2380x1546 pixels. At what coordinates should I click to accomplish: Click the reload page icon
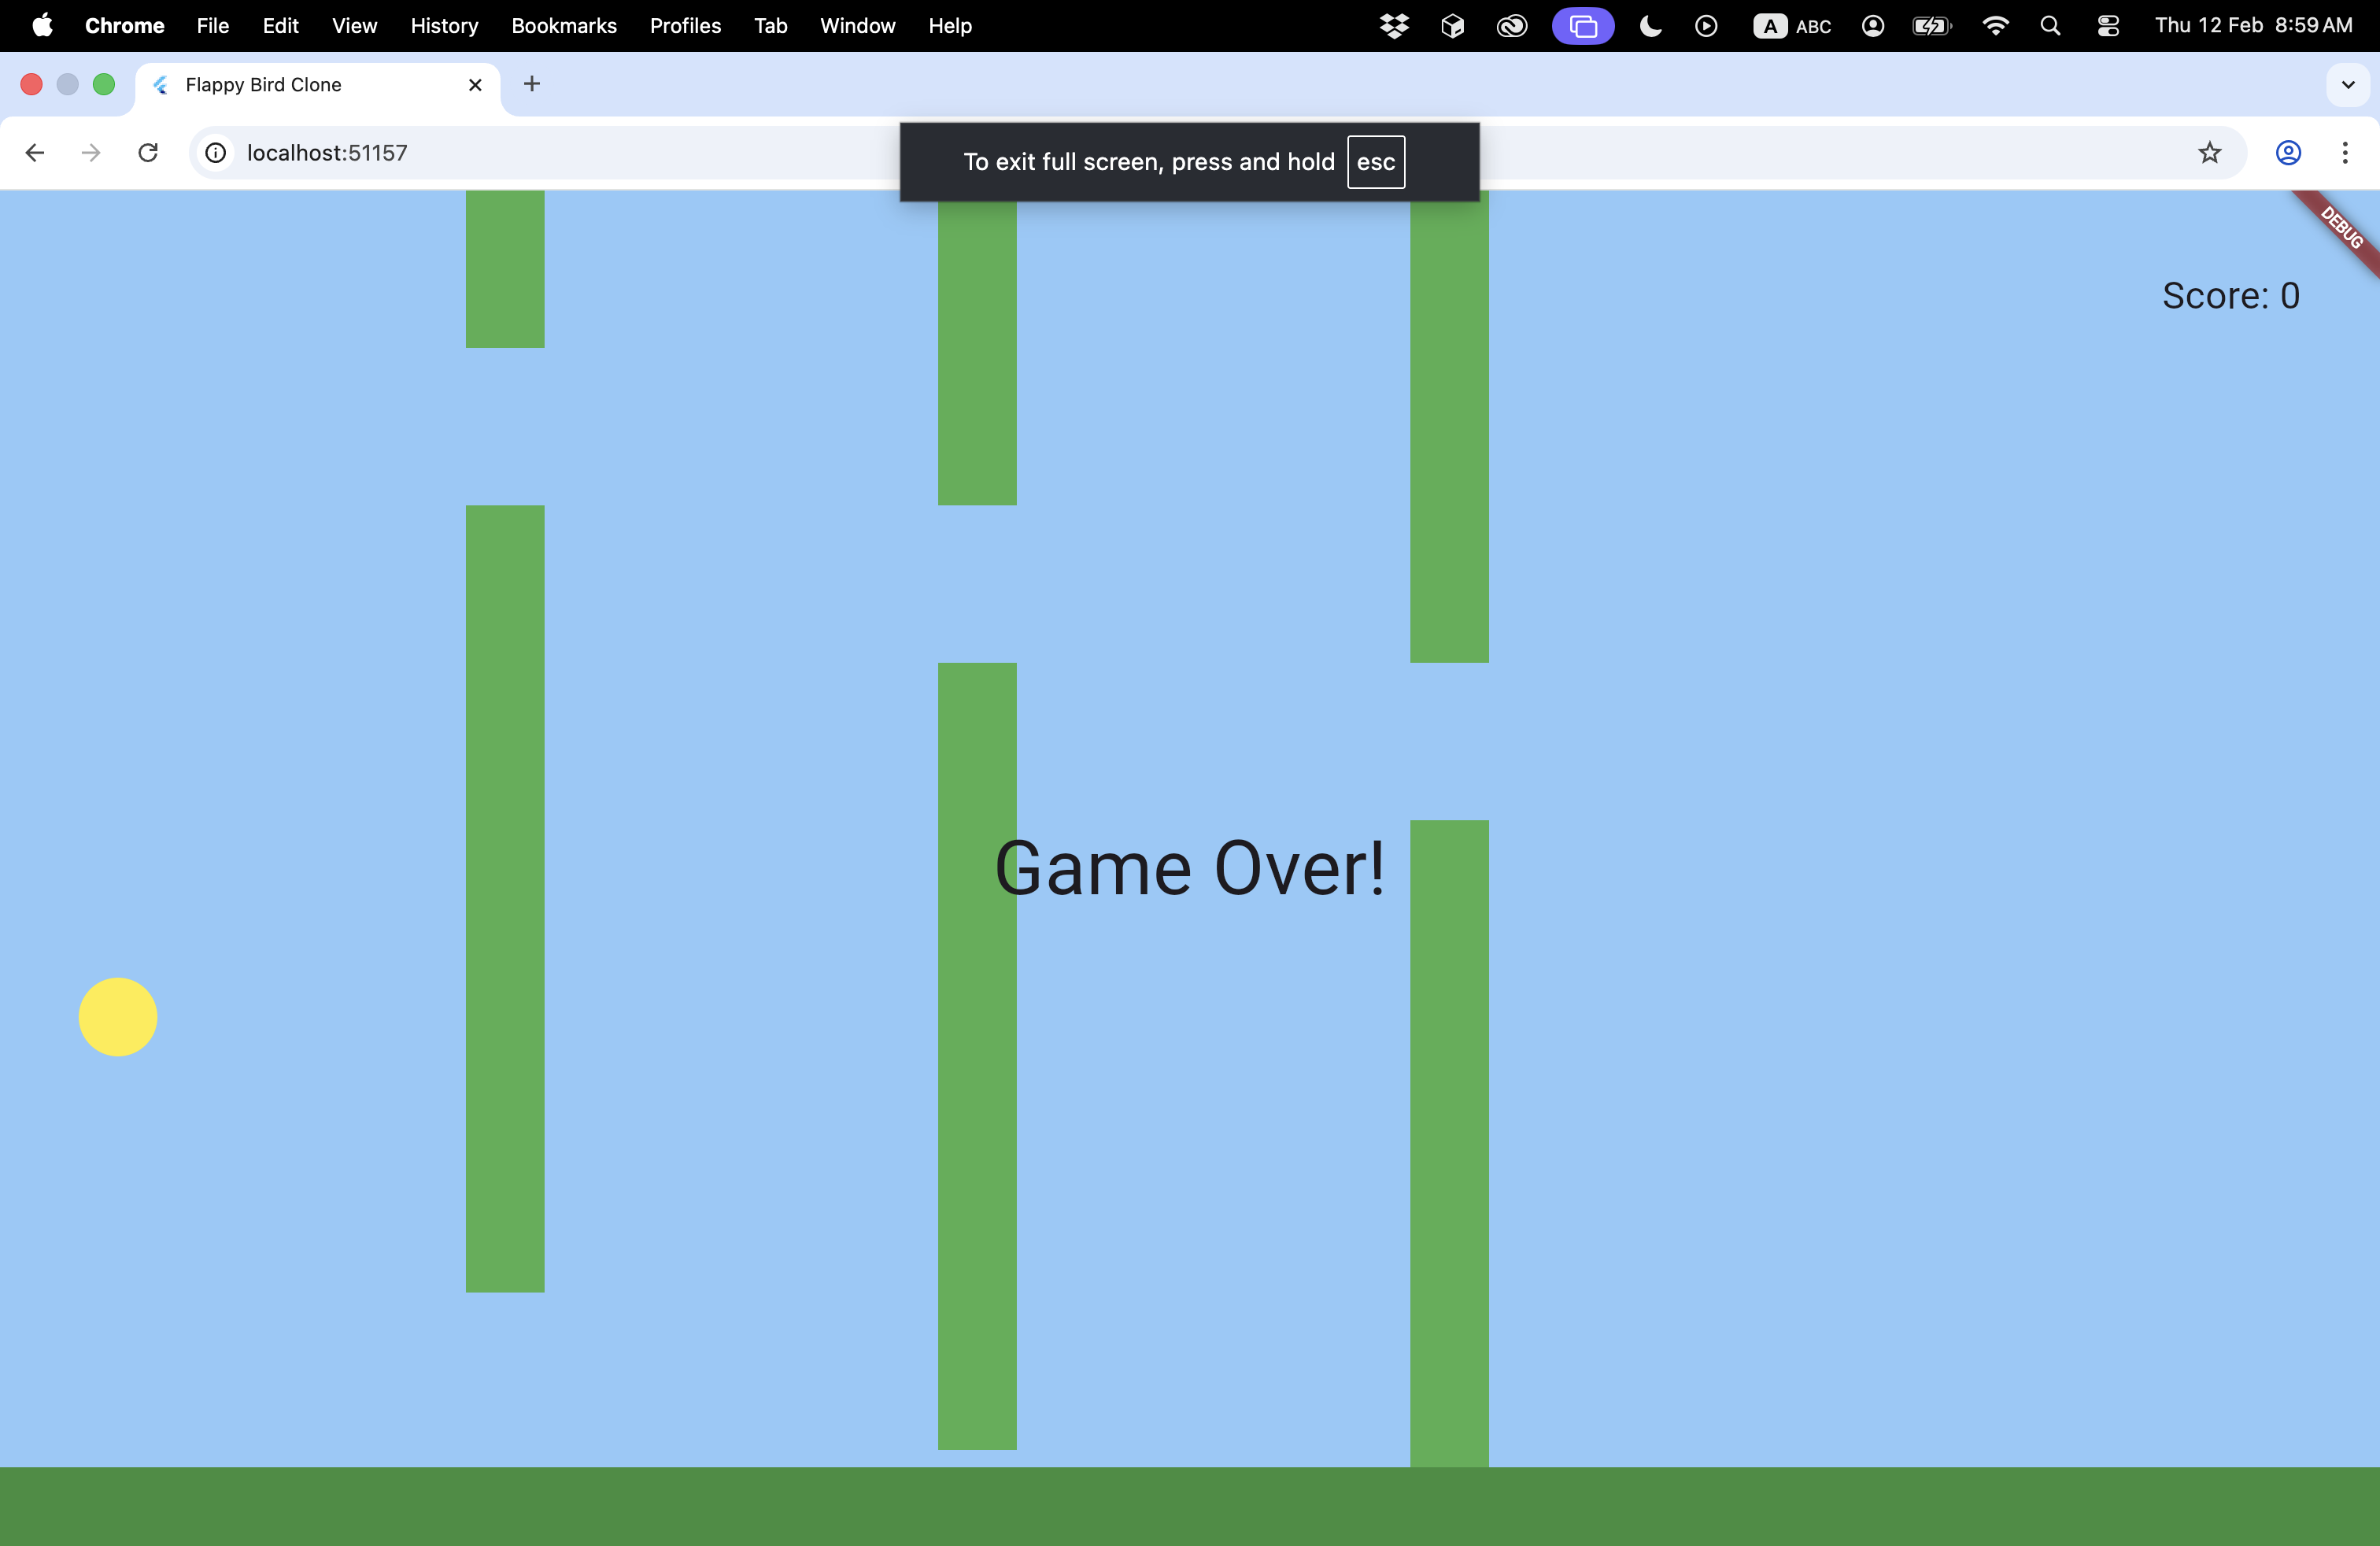click(148, 152)
